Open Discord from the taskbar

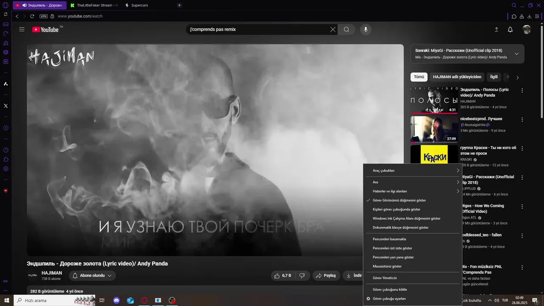tap(116, 300)
